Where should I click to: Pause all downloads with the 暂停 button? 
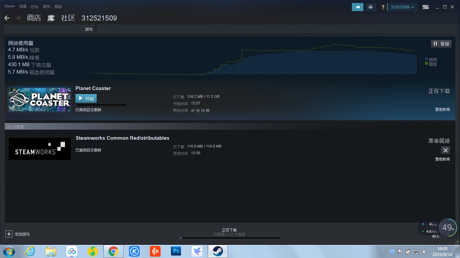(441, 44)
